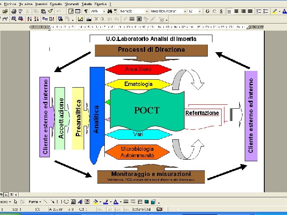Screen dimensions: 287x215
Task: Sort descending Z to A
Action: (x=36, y=19)
